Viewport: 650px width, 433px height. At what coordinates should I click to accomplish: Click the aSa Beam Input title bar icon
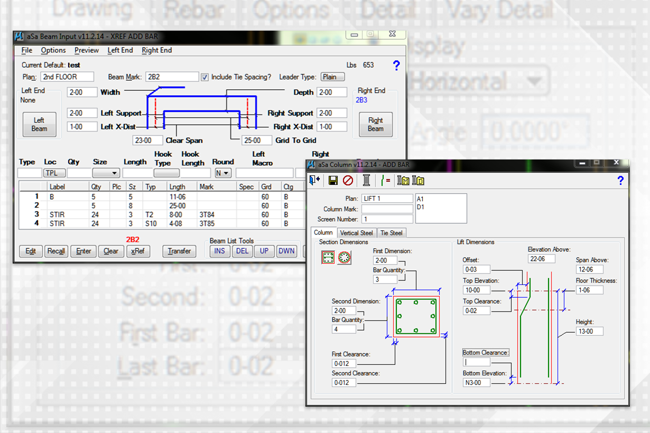[x=19, y=36]
